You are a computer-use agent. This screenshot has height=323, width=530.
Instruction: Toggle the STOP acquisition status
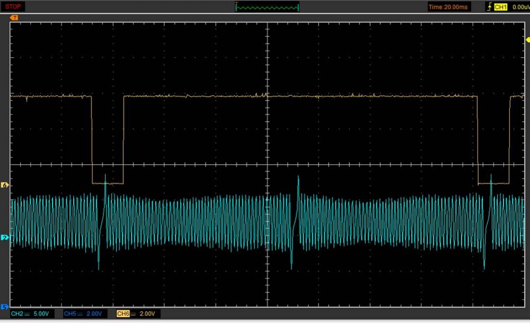13,6
